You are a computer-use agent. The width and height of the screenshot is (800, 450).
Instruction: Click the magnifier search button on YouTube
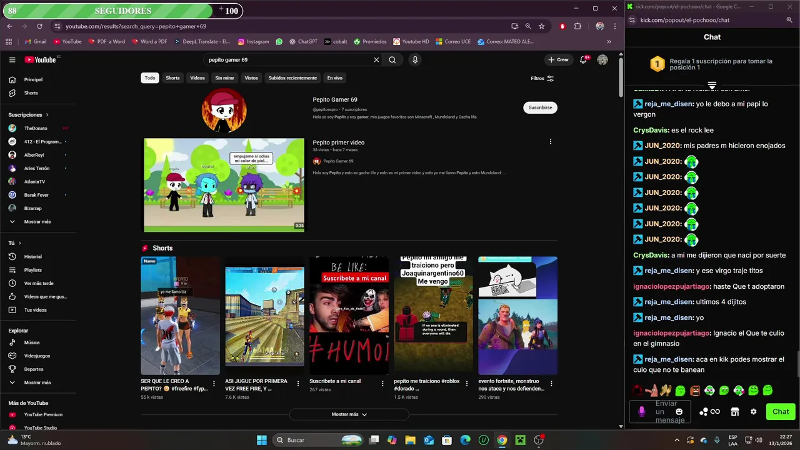tap(392, 60)
